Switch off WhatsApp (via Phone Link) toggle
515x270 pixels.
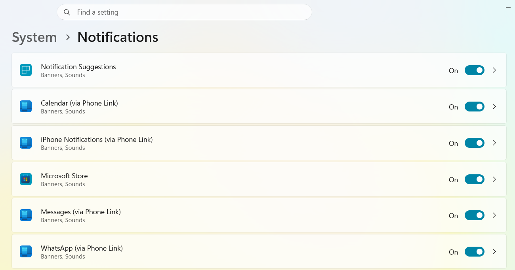pos(474,252)
